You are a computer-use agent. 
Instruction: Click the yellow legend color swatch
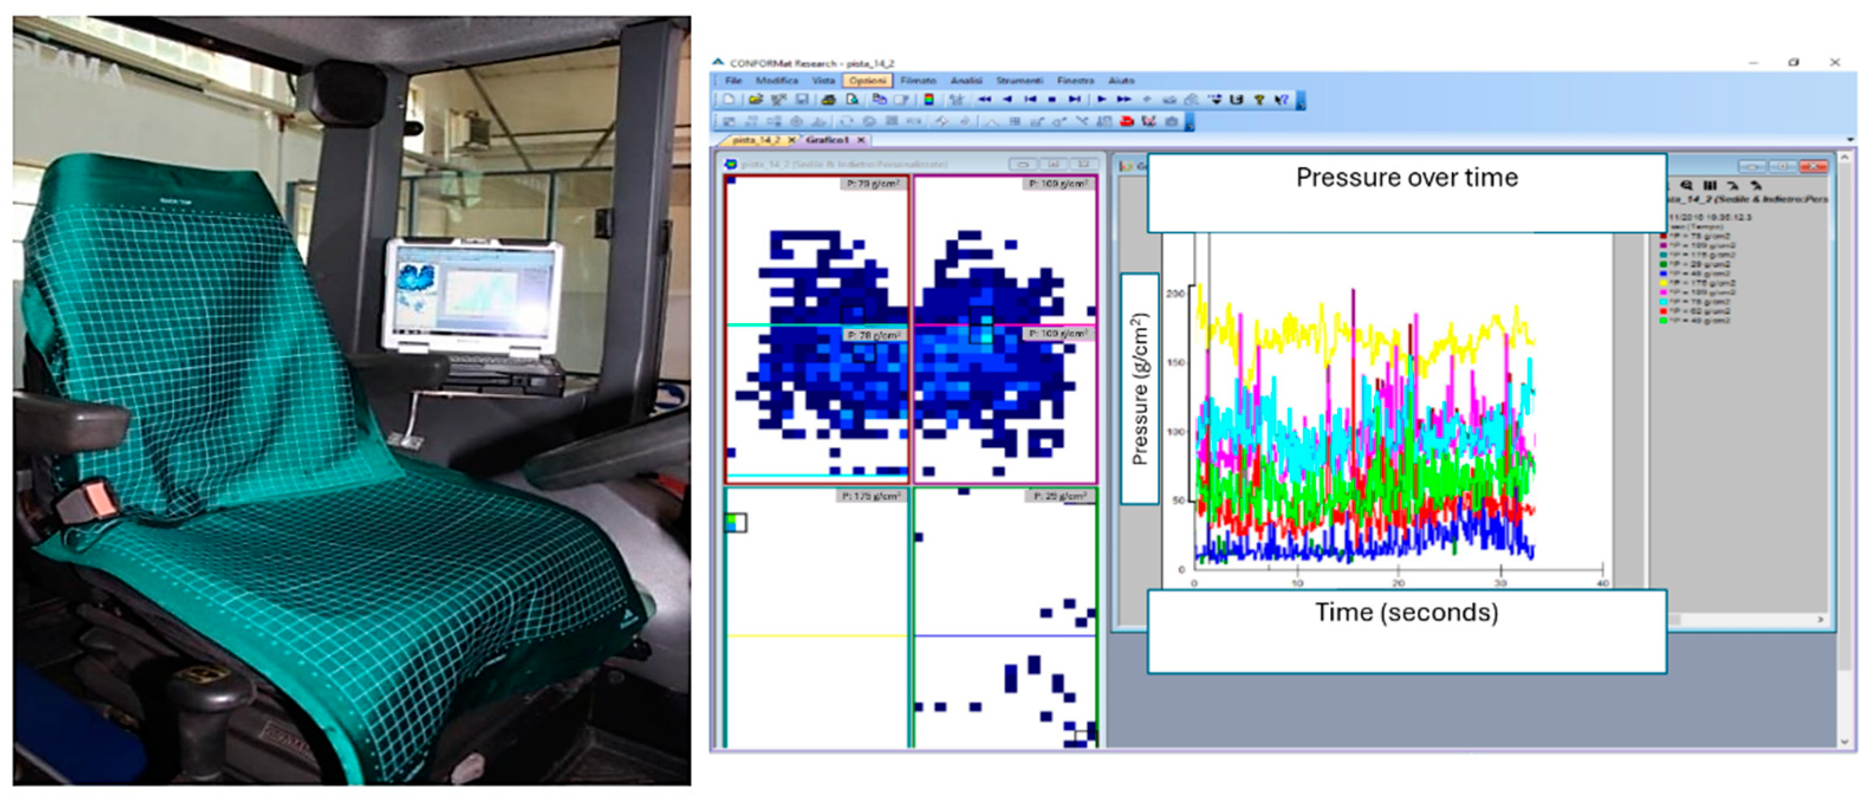pos(1664,283)
